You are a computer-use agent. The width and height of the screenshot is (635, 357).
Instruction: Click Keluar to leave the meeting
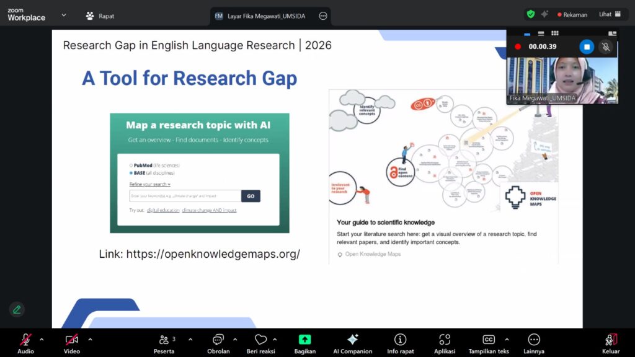pos(610,340)
